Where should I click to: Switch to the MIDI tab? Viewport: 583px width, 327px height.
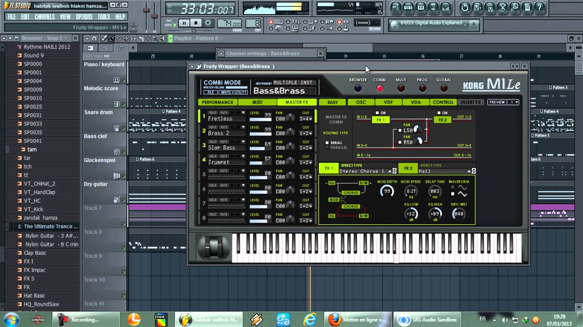pos(257,102)
